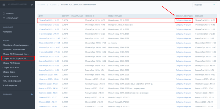Open Главная in the sidebar
220x109 pixels.
tap(10, 13)
